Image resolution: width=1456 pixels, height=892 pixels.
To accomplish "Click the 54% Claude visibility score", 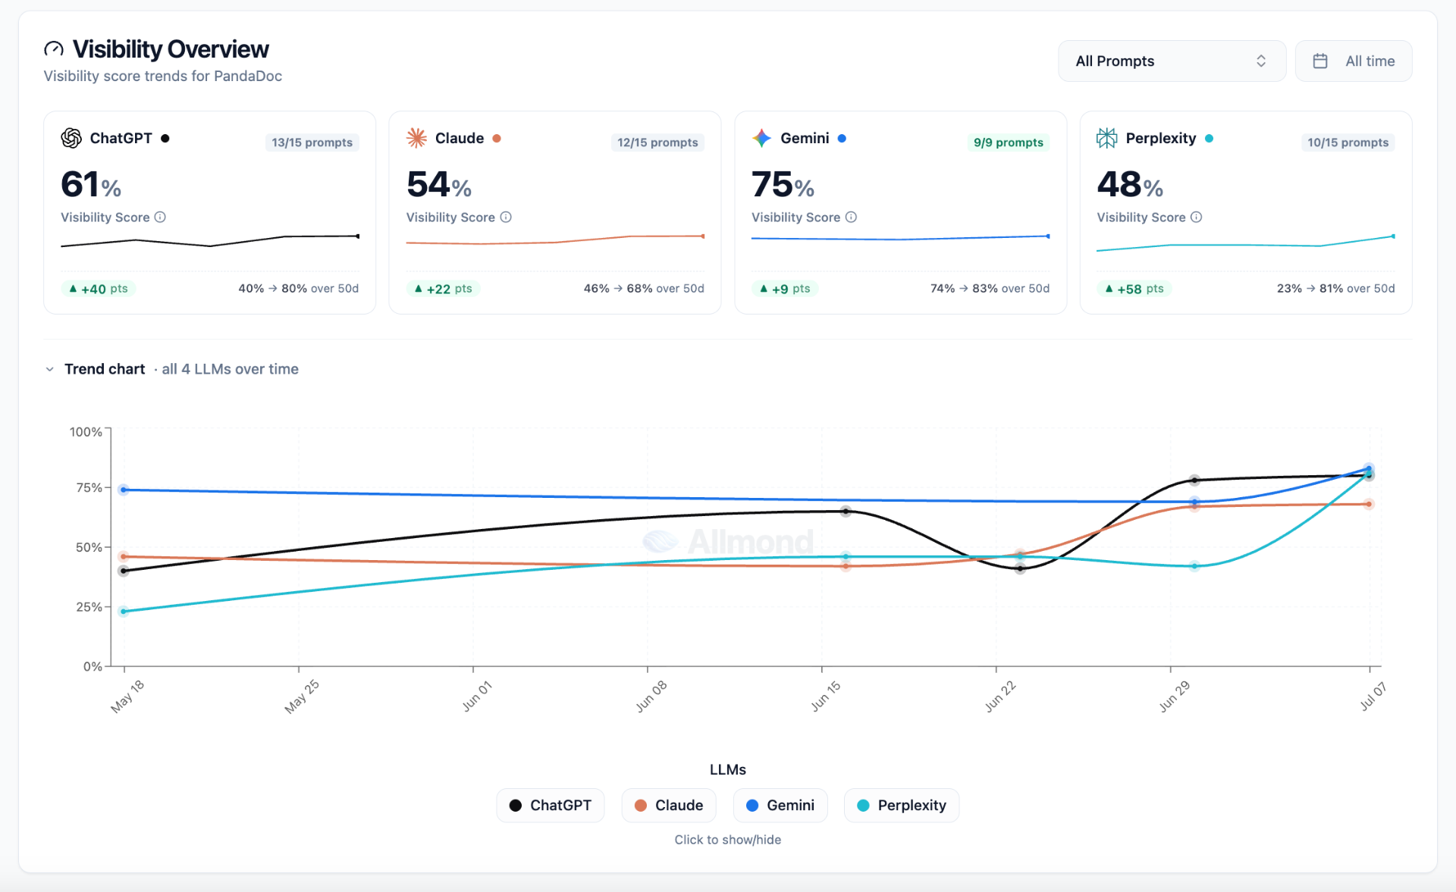I will point(439,185).
